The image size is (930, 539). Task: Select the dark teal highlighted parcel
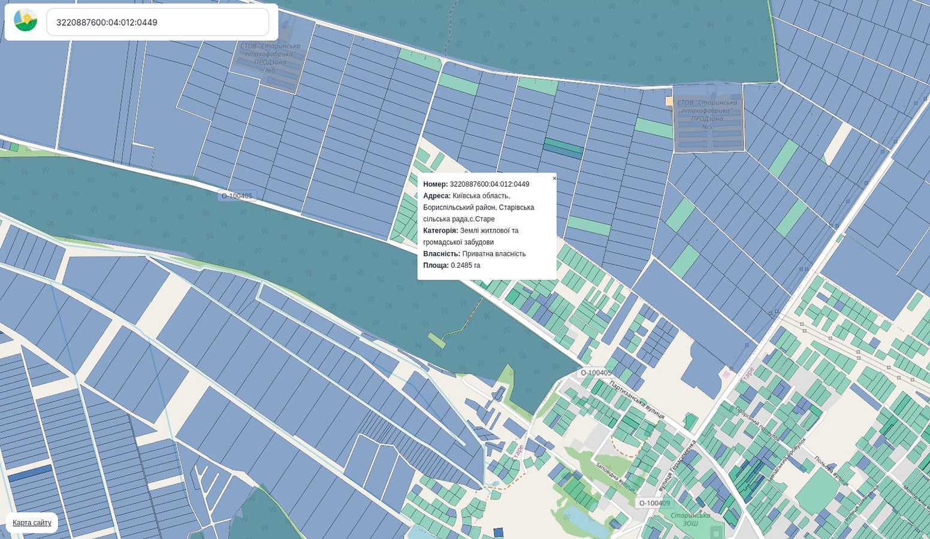pyautogui.click(x=563, y=148)
